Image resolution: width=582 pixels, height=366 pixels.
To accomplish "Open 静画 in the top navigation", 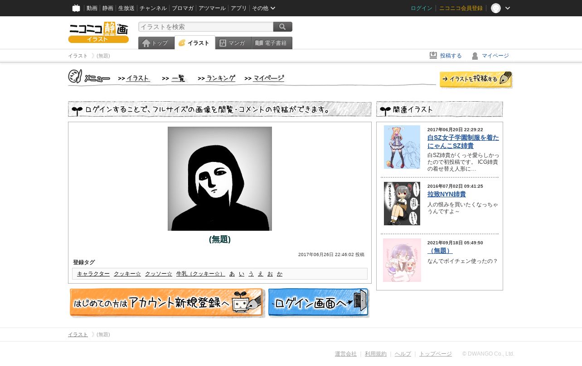I will tap(108, 8).
